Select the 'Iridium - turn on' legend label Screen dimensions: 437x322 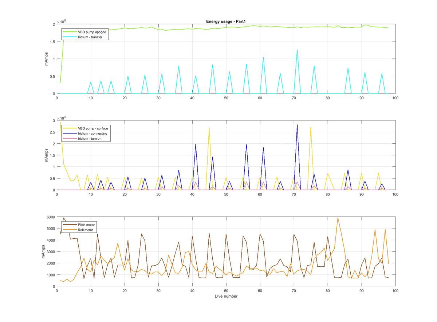click(90, 139)
